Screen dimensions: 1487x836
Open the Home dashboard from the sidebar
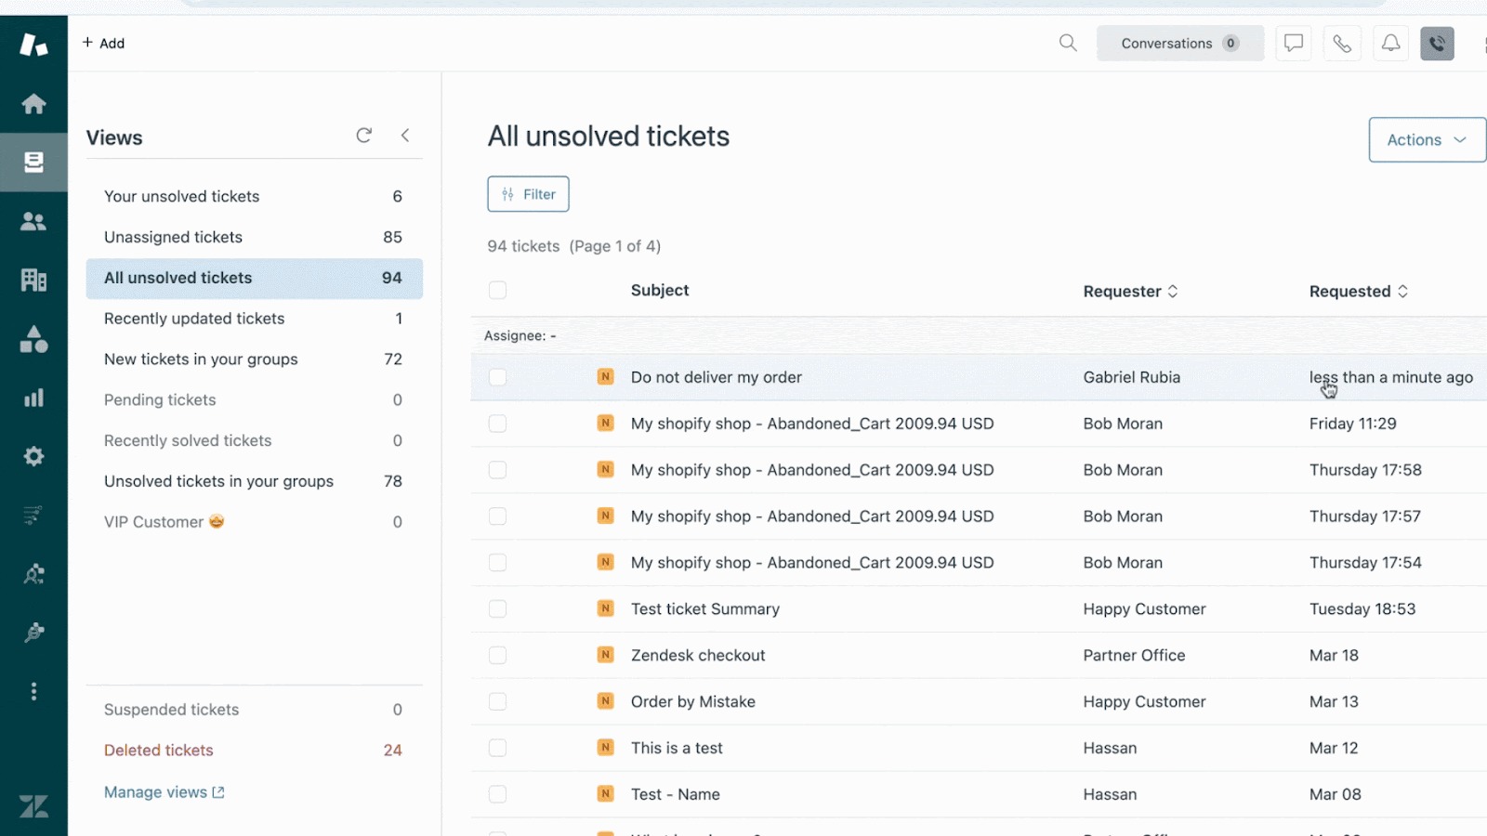(x=33, y=103)
